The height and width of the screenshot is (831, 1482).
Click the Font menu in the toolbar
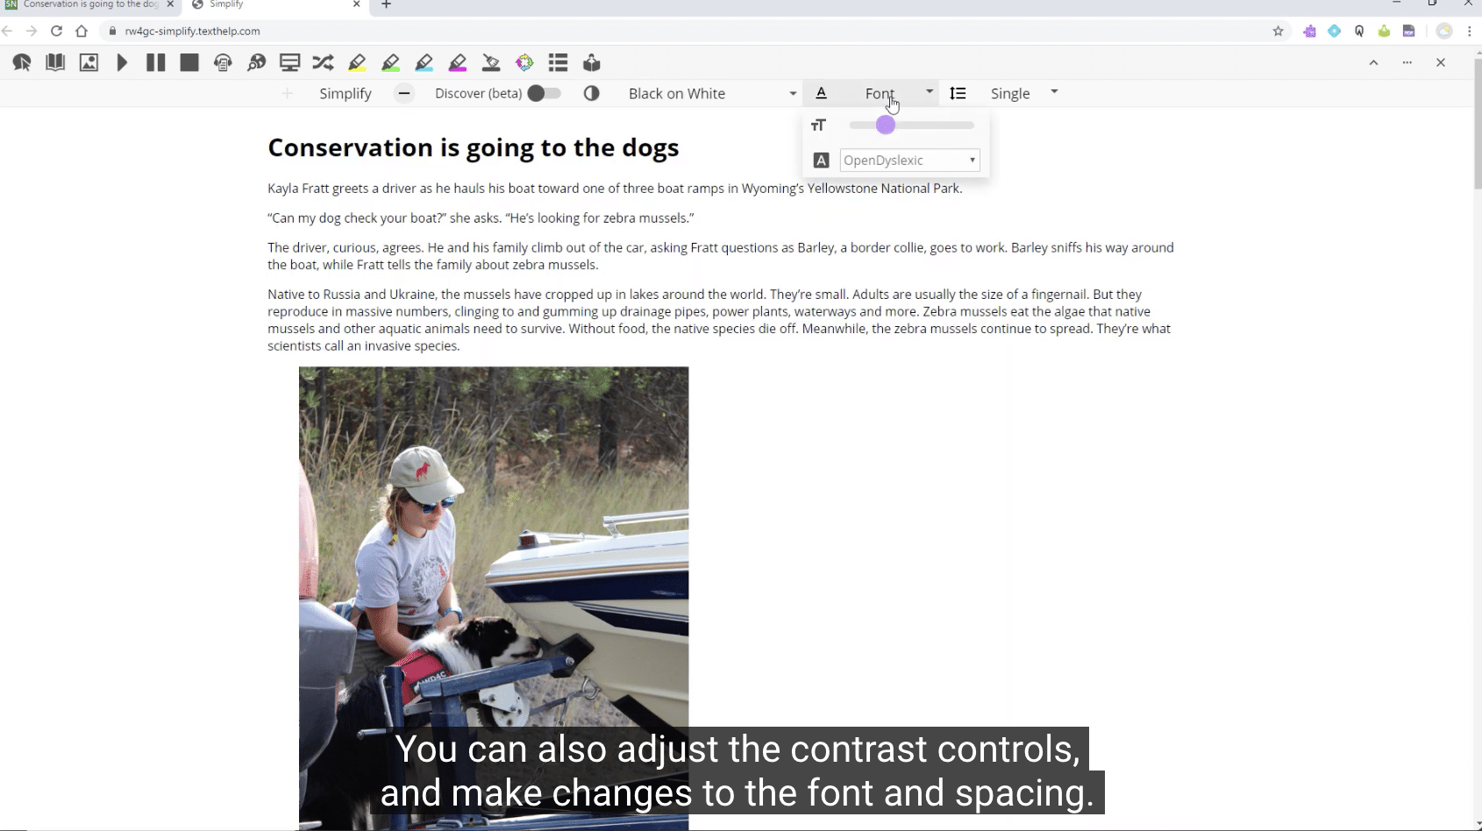pos(880,93)
